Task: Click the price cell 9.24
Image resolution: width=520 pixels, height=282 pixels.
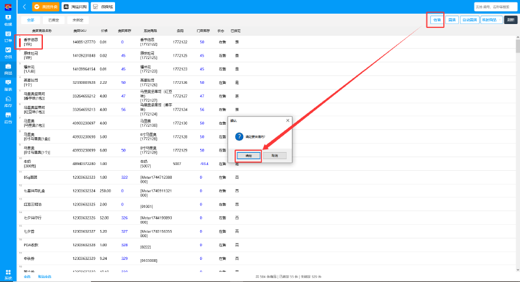Action: (103, 259)
